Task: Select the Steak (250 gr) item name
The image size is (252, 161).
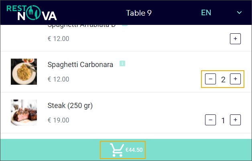Action: (70, 106)
